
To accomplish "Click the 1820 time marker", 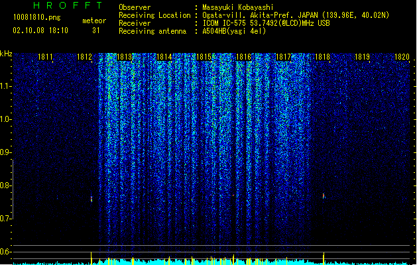I will coord(402,57).
